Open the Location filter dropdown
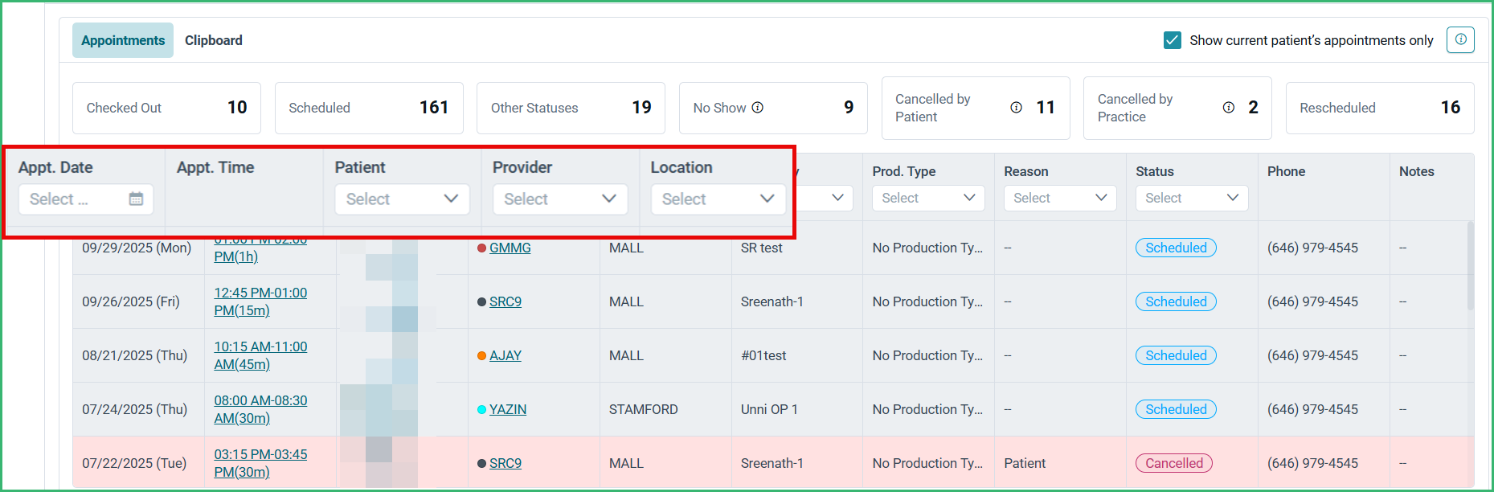The height and width of the screenshot is (492, 1494). 718,199
